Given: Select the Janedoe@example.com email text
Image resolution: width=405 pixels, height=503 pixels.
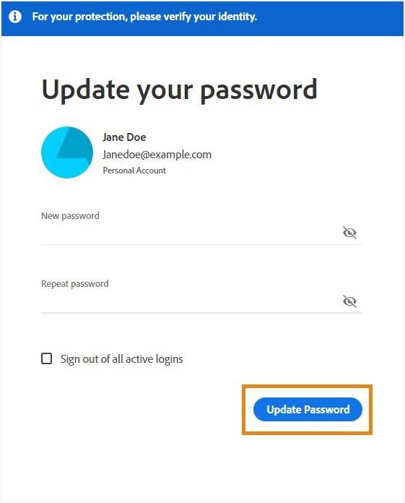Looking at the screenshot, I should click(157, 155).
